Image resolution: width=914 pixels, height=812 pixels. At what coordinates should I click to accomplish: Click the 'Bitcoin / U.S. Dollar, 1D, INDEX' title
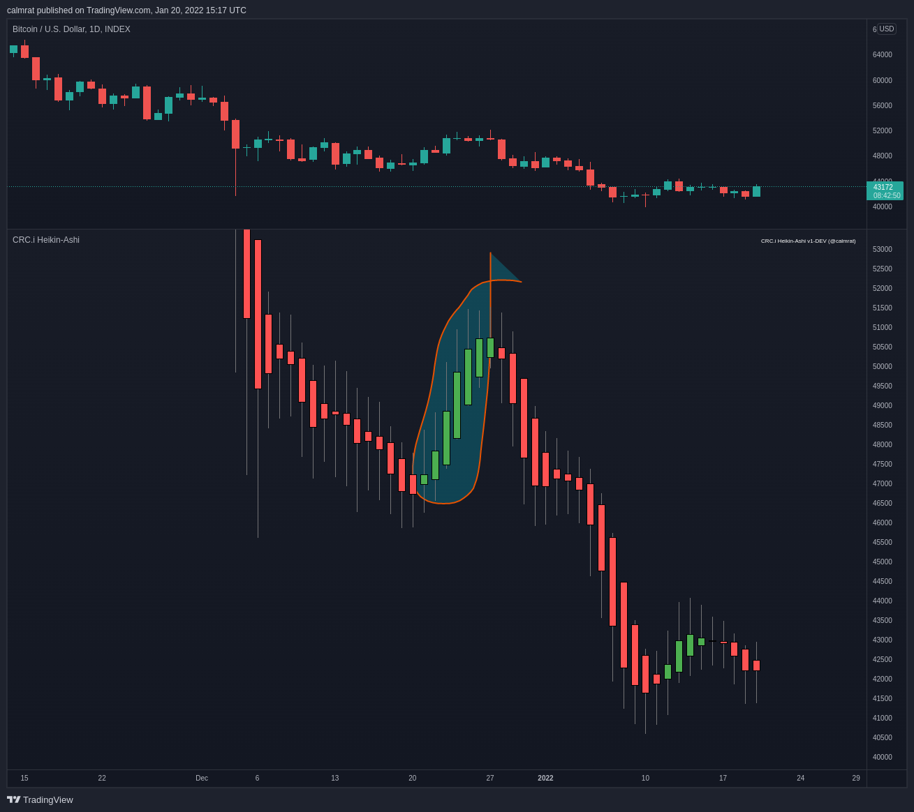click(x=71, y=29)
